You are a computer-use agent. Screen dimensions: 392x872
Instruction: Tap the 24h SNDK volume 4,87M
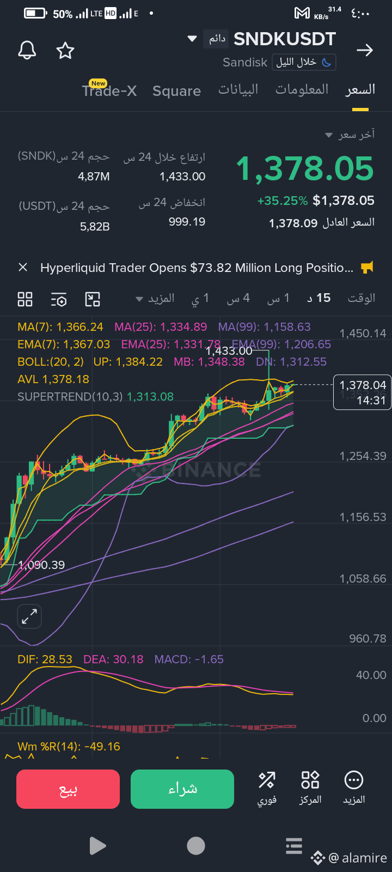pos(94,177)
